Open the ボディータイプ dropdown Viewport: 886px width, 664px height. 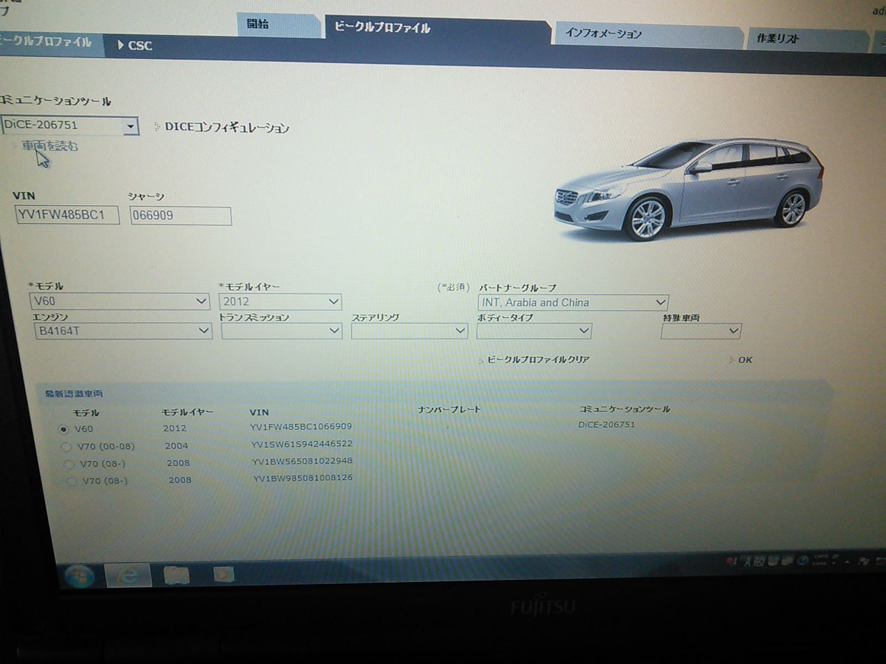coord(534,331)
